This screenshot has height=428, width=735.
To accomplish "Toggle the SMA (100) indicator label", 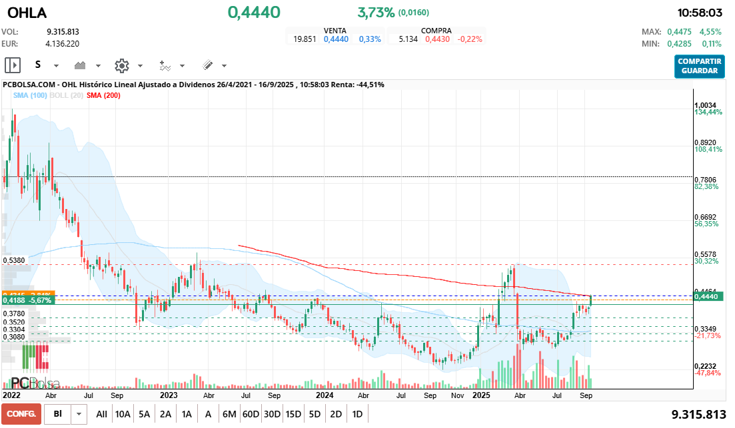I will [x=30, y=96].
